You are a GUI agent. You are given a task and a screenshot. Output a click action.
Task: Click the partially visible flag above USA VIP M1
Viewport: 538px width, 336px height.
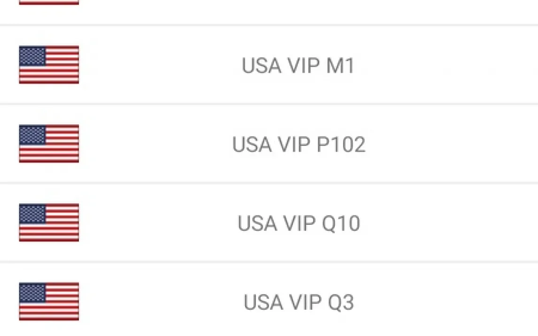pos(49,2)
